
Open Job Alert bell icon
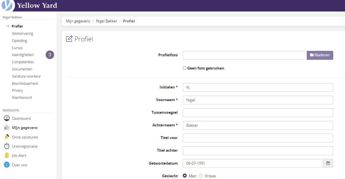point(7,155)
